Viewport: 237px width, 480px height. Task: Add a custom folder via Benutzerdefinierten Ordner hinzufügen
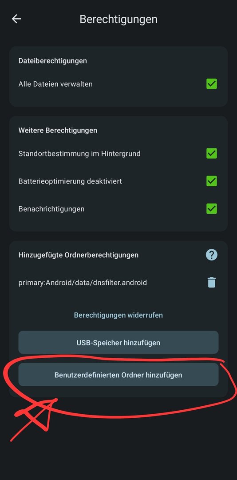pos(118,375)
